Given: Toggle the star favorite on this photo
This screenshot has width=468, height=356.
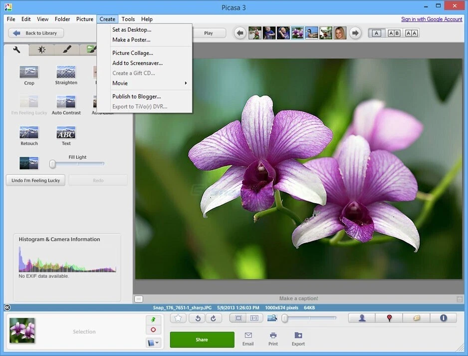Looking at the screenshot, I should click(x=178, y=318).
